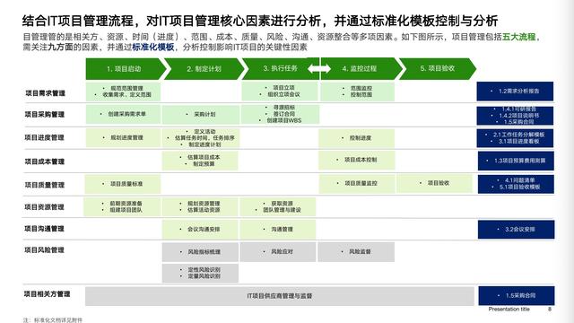Image resolution: width=574 pixels, height=323 pixels.
Task: Click the footnote 标准化文档详见附件
Action: [58, 320]
